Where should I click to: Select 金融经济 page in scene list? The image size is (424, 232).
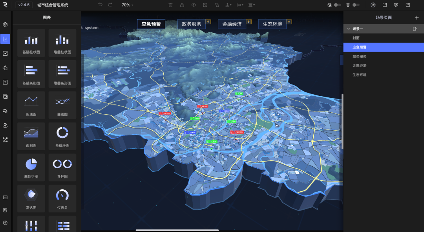coord(360,66)
